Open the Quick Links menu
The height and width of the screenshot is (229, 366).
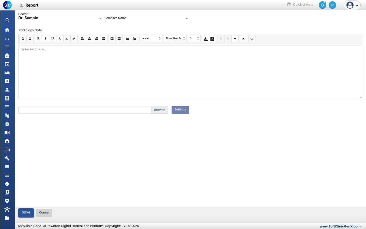pyautogui.click(x=300, y=5)
